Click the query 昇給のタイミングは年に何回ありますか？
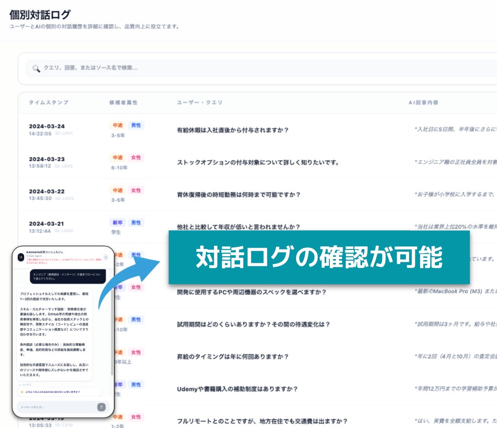This screenshot has width=497, height=428. click(233, 357)
